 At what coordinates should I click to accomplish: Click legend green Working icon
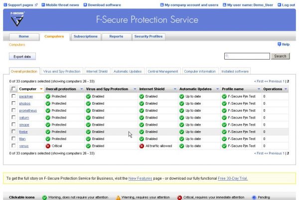pyautogui.click(x=44, y=198)
